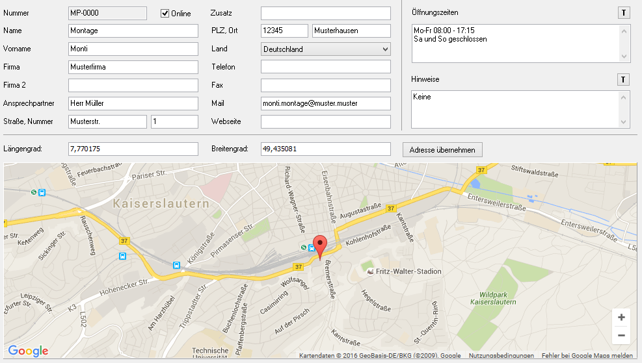
Task: Click into the Längengrad field
Action: tap(133, 149)
